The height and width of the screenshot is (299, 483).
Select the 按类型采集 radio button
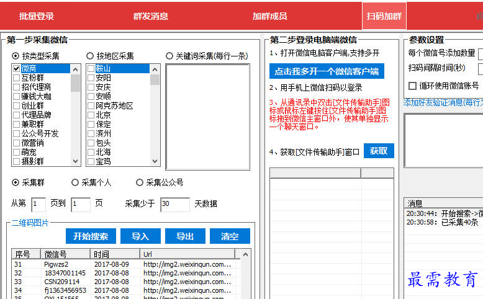point(16,56)
